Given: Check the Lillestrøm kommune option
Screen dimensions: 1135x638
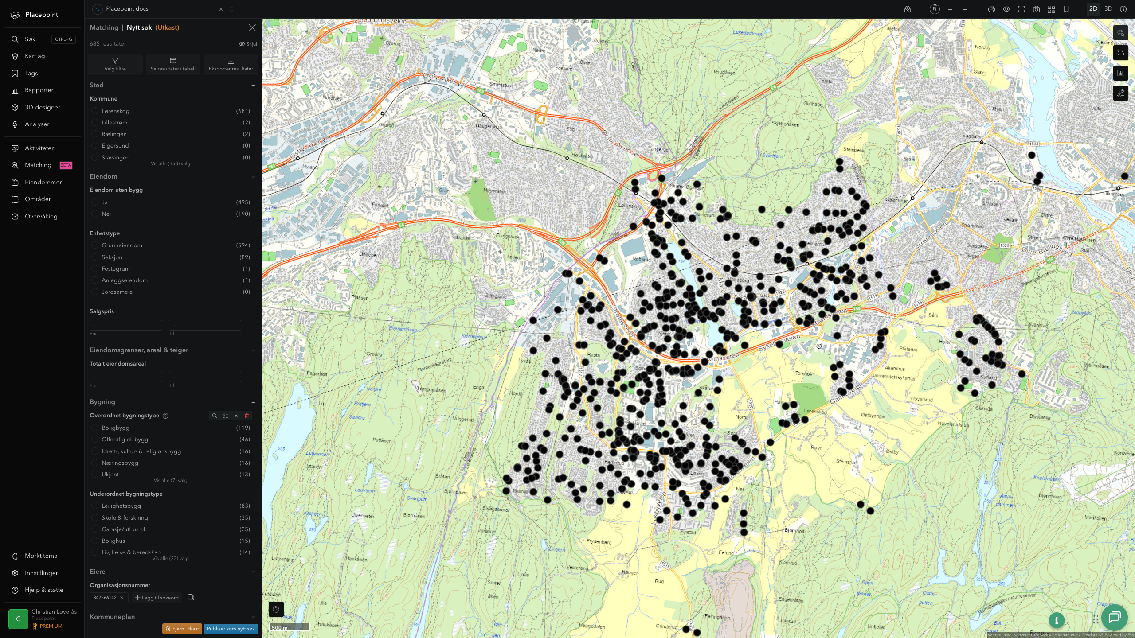Looking at the screenshot, I should [94, 122].
